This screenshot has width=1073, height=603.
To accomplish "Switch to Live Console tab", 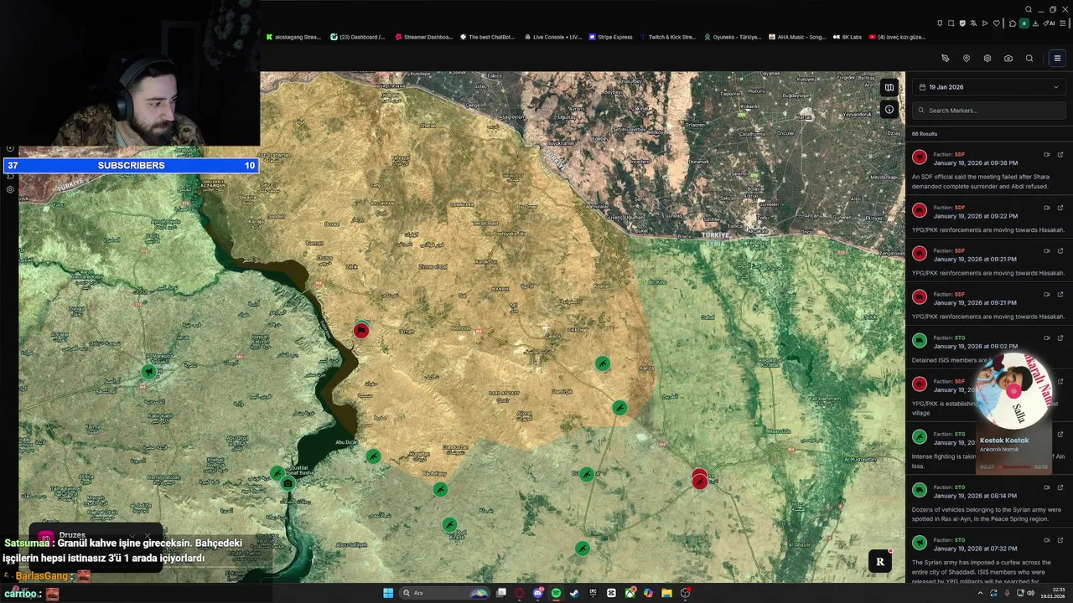I will point(552,37).
